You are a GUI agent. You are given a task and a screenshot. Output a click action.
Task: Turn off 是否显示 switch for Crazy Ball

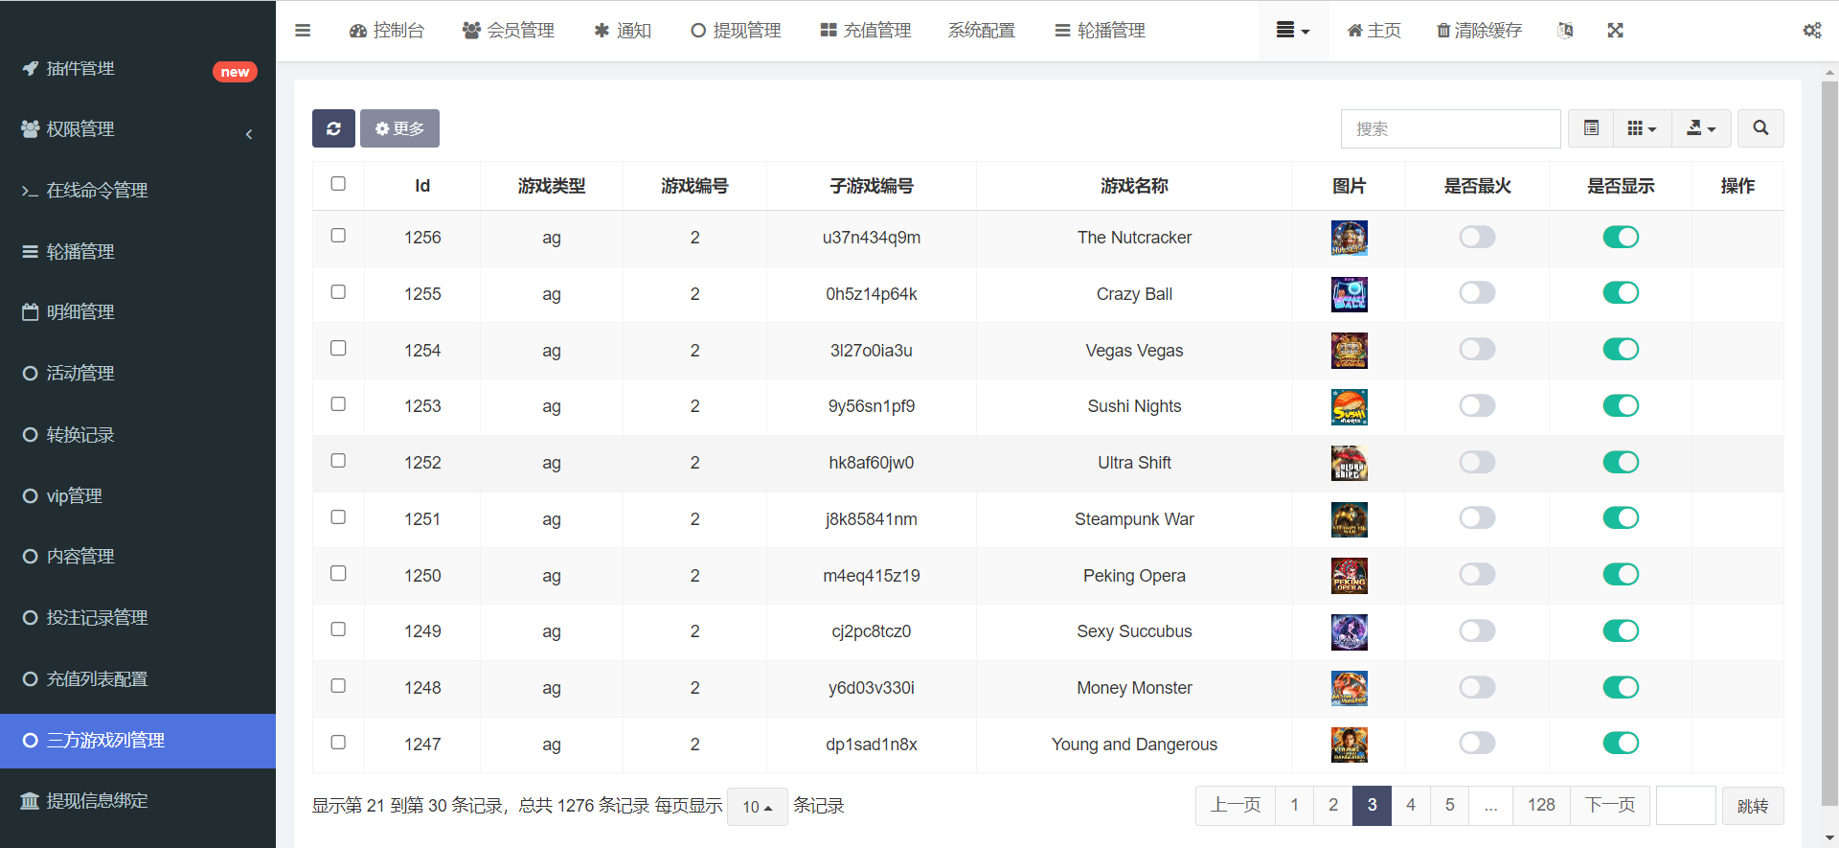coord(1621,293)
